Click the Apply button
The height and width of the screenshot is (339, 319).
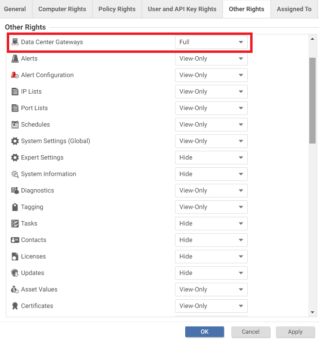click(x=295, y=332)
